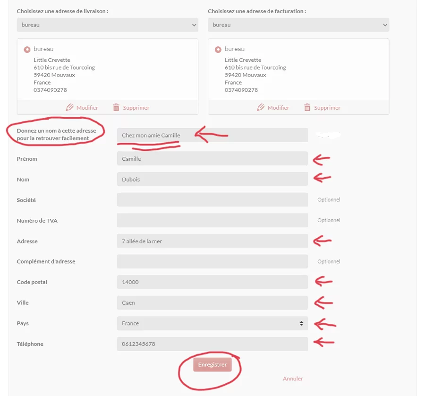Save the address with Enregistrer button
The width and height of the screenshot is (425, 396).
[x=212, y=364]
